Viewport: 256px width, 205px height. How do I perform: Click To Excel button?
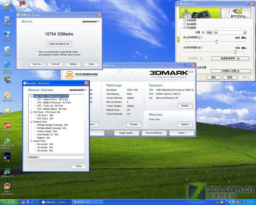click(55, 64)
